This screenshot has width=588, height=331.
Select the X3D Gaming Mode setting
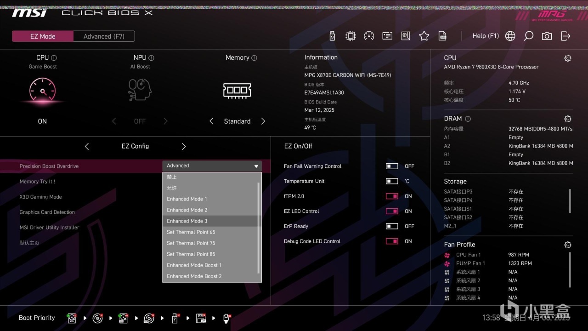40,197
